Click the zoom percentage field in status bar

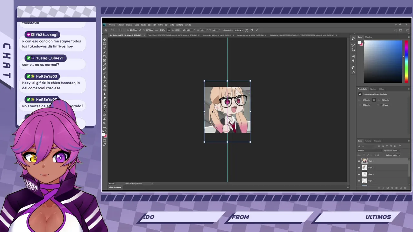coord(112,183)
